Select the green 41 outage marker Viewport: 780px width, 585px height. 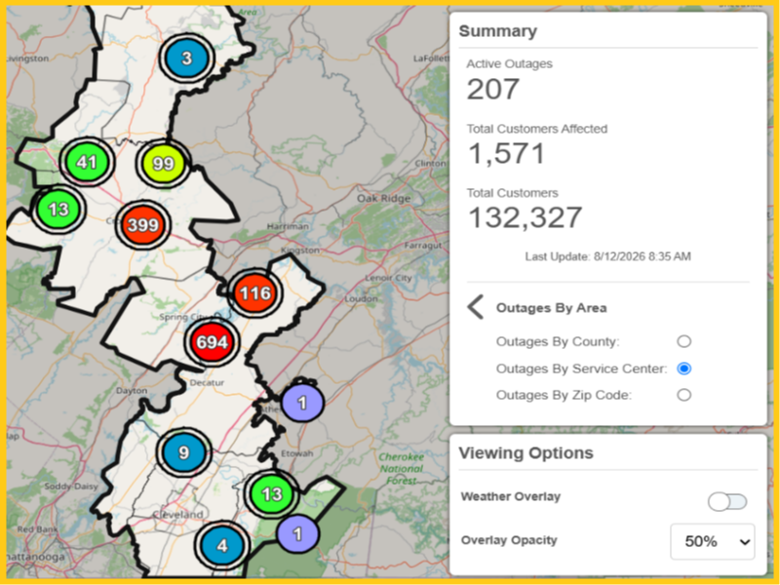[x=87, y=162]
